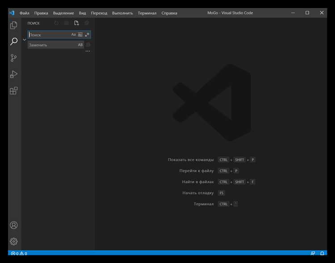Screen dimensions: 335x263
Task: Click the feedback icon in status bar
Action: 313,253
